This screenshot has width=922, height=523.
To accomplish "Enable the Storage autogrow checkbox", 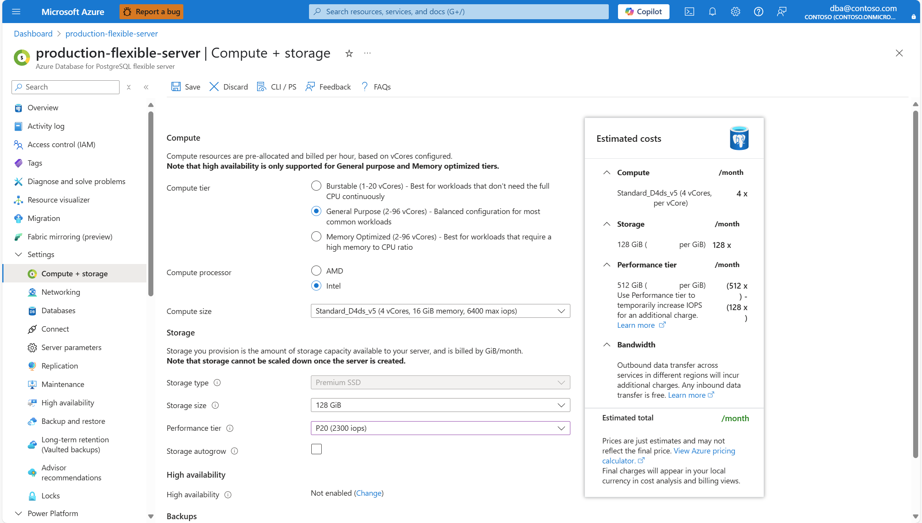I will 316,449.
